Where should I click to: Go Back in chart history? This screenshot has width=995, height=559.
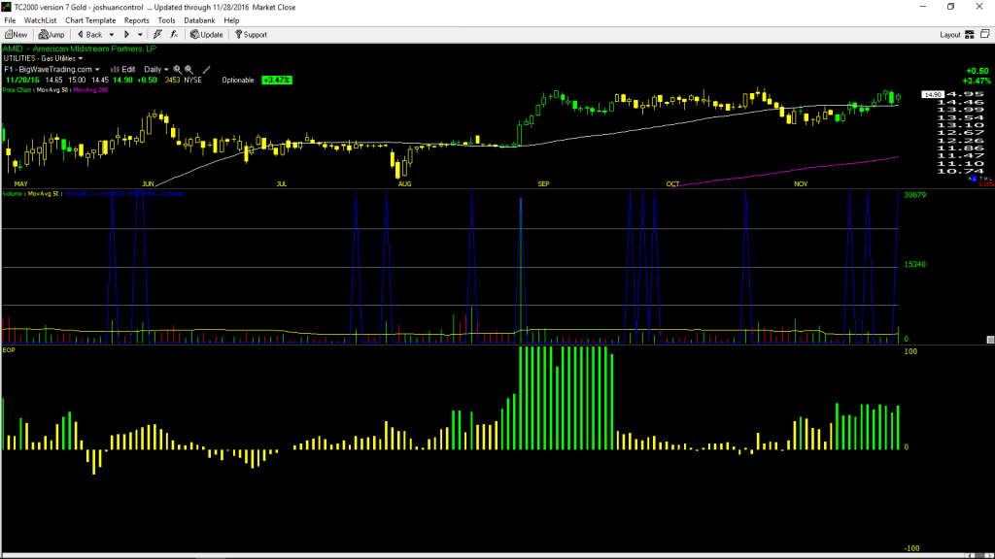[90, 35]
